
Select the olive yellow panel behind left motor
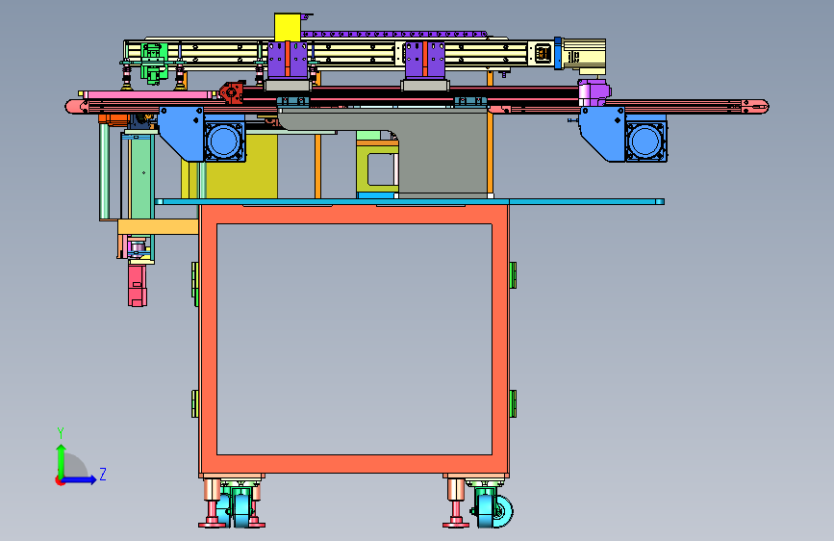(242, 167)
